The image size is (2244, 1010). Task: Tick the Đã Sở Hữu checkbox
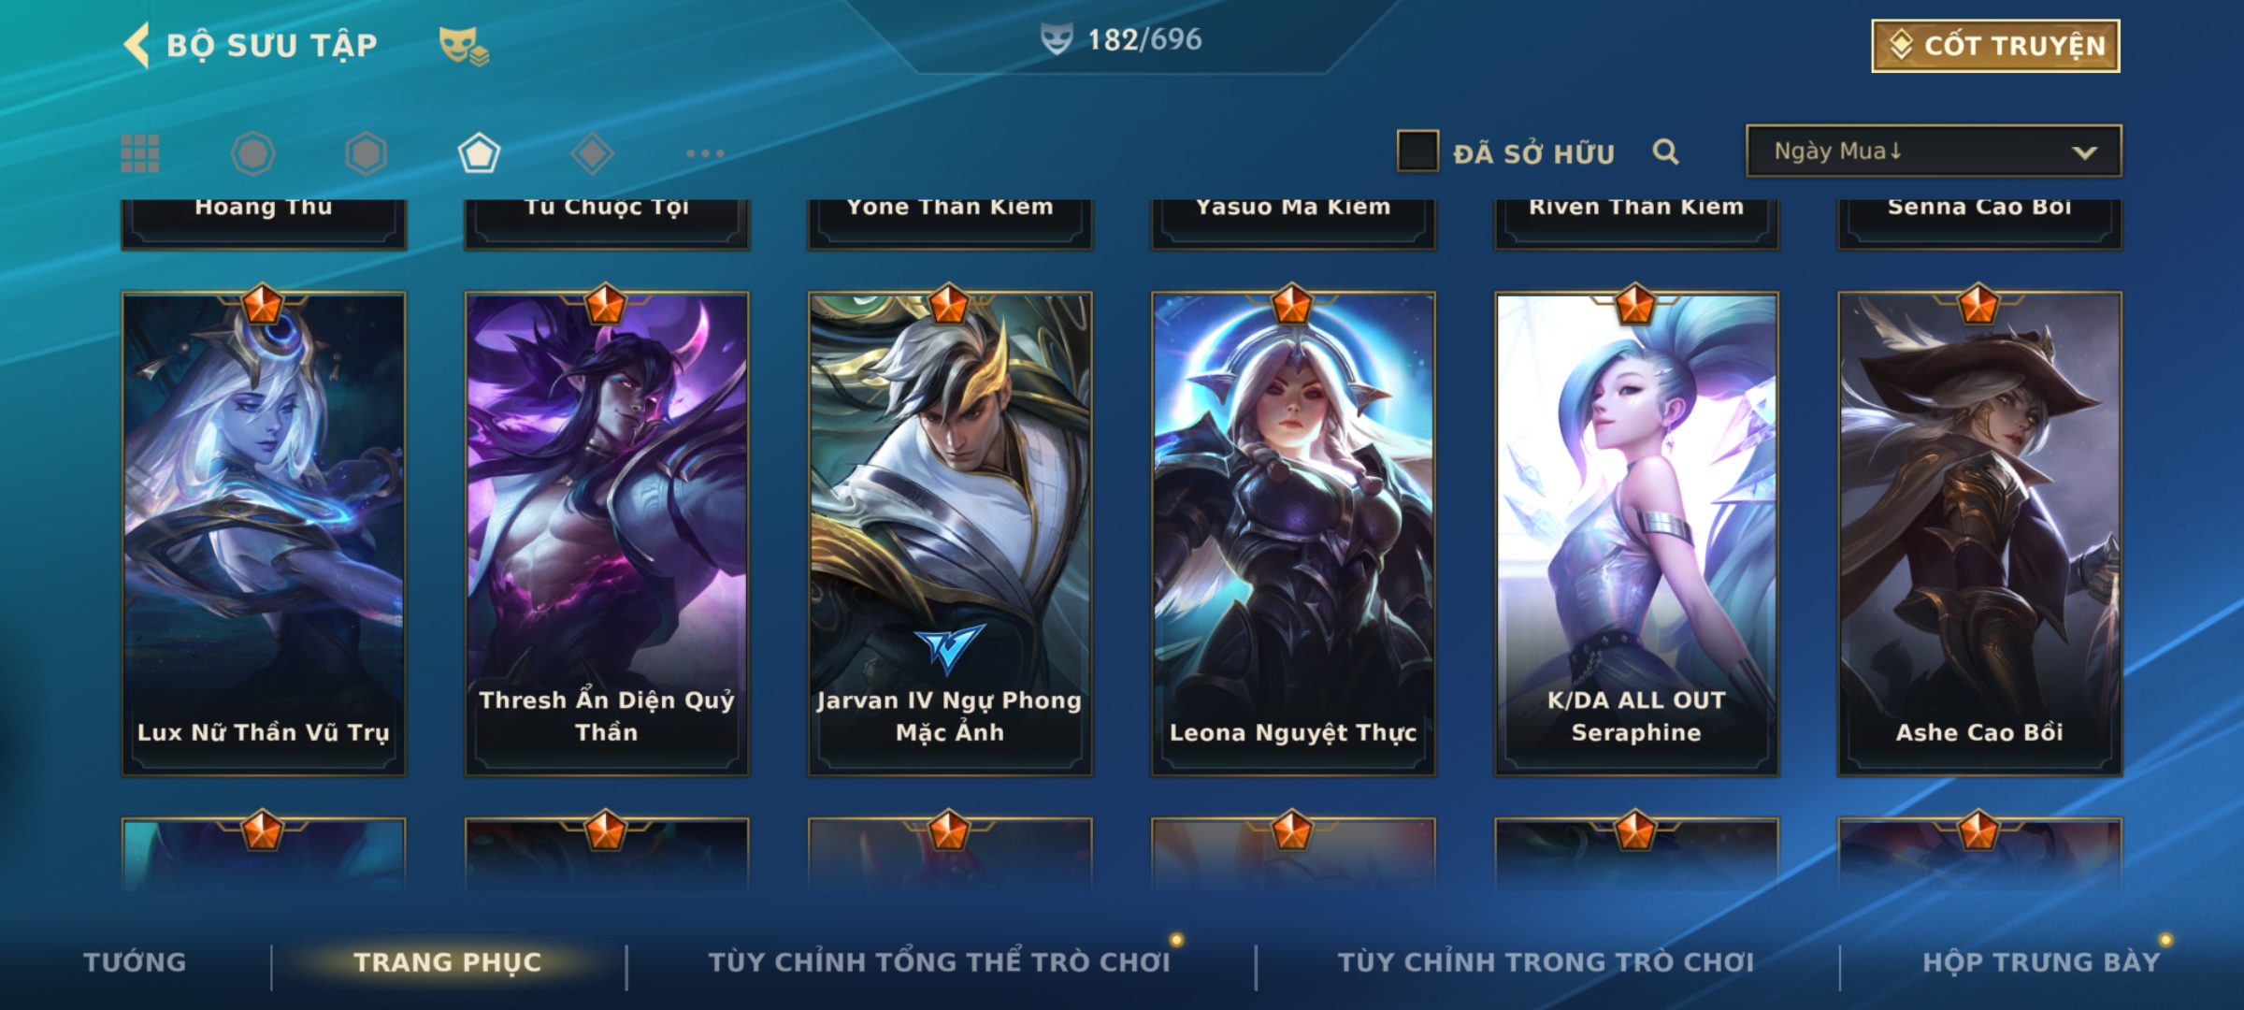[x=1417, y=151]
